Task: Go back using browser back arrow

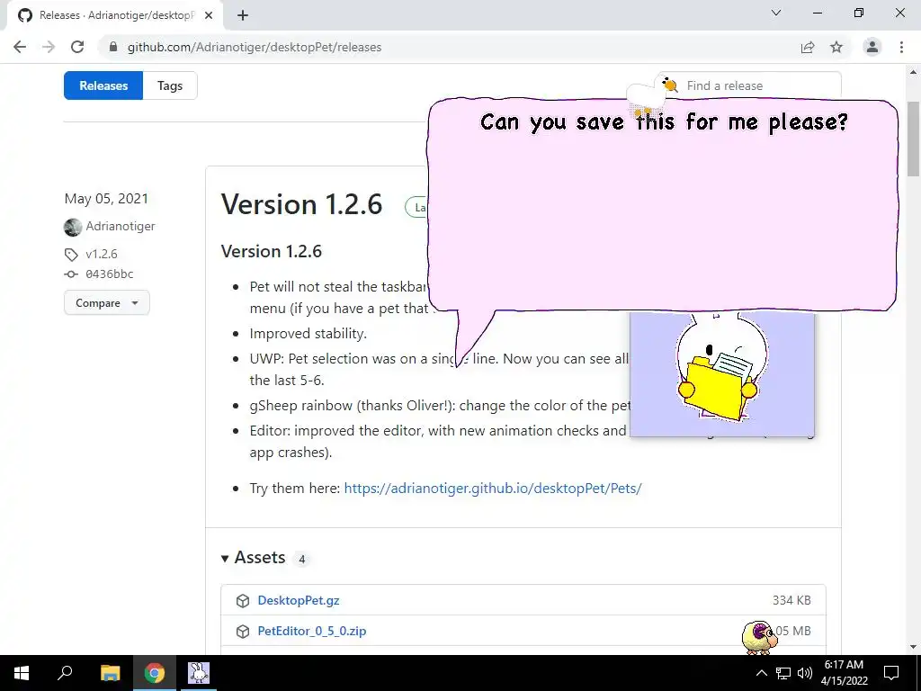Action: pos(20,47)
